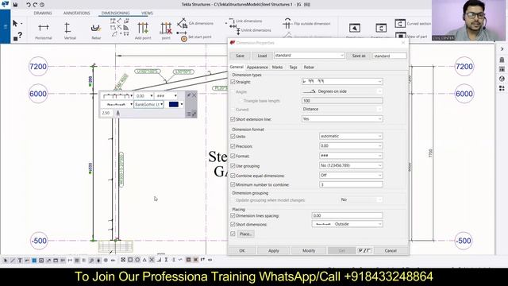
Task: Toggle Dimension lines spacing checkbox
Action: point(233,215)
